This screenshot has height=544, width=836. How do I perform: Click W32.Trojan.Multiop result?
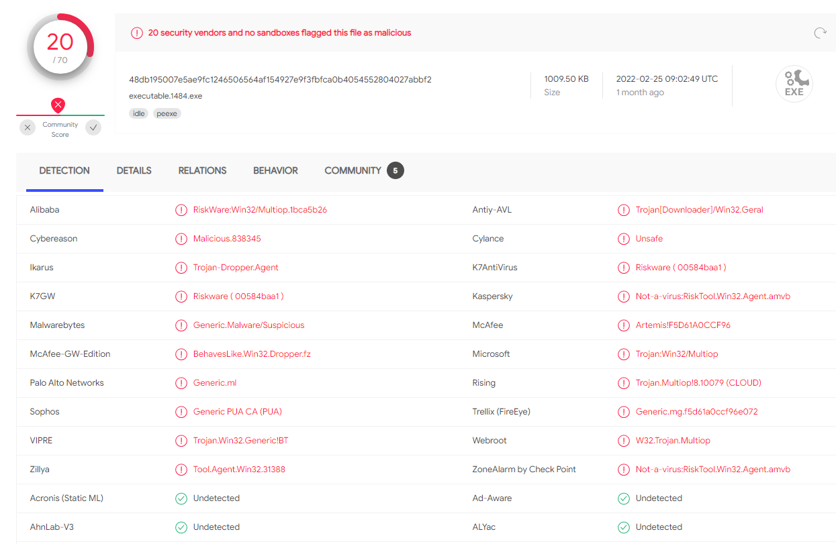[x=673, y=441]
